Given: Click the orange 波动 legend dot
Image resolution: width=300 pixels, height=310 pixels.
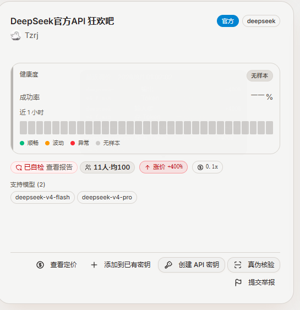Looking at the screenshot, I should pos(47,143).
